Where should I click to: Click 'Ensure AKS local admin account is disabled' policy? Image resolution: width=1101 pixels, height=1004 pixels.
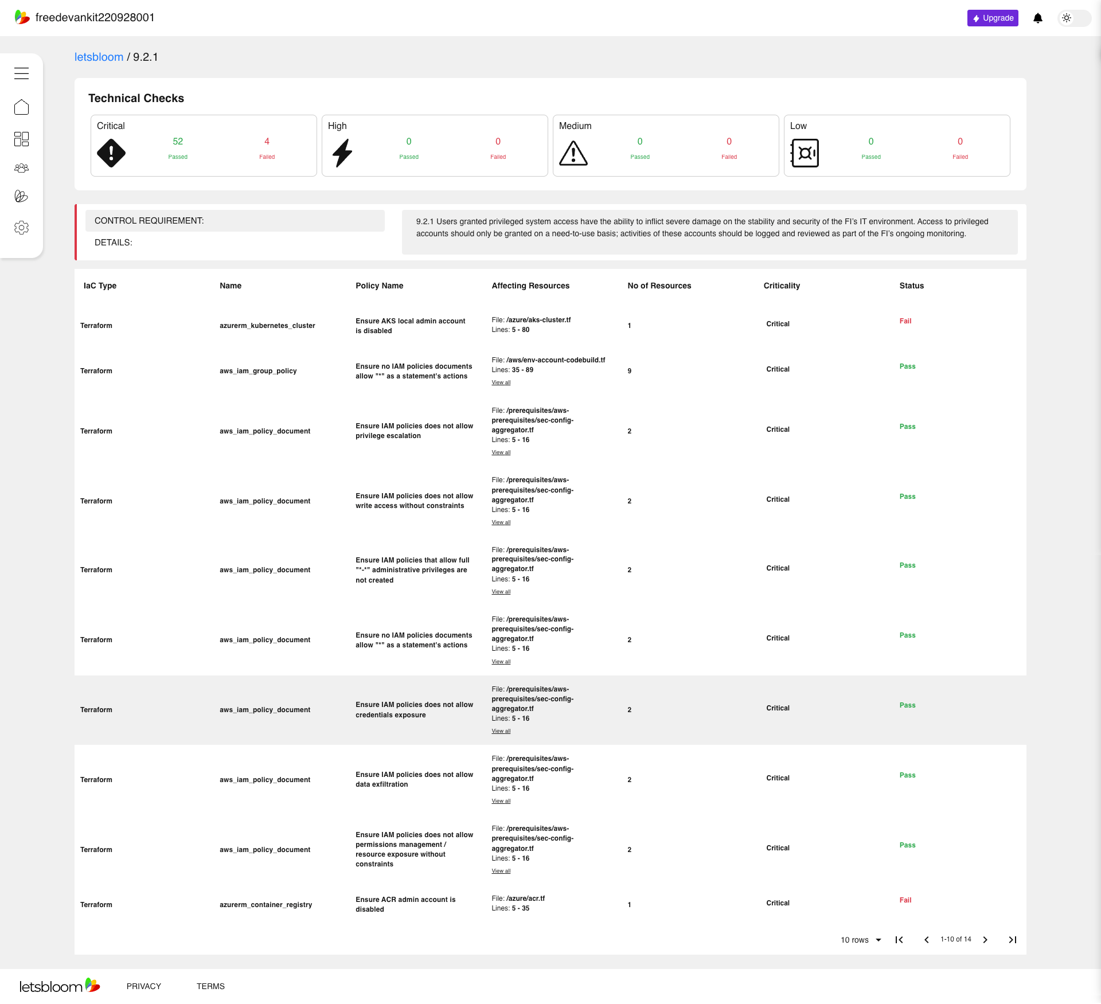(410, 326)
